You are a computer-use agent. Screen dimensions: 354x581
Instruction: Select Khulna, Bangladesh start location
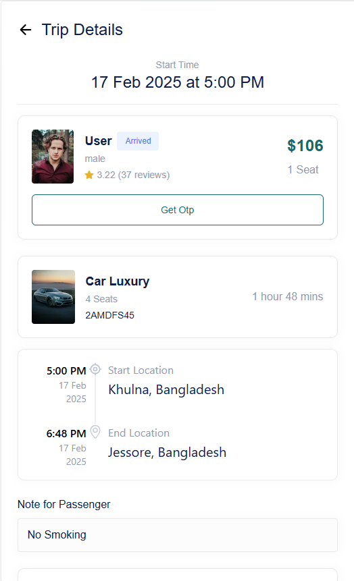tap(166, 389)
